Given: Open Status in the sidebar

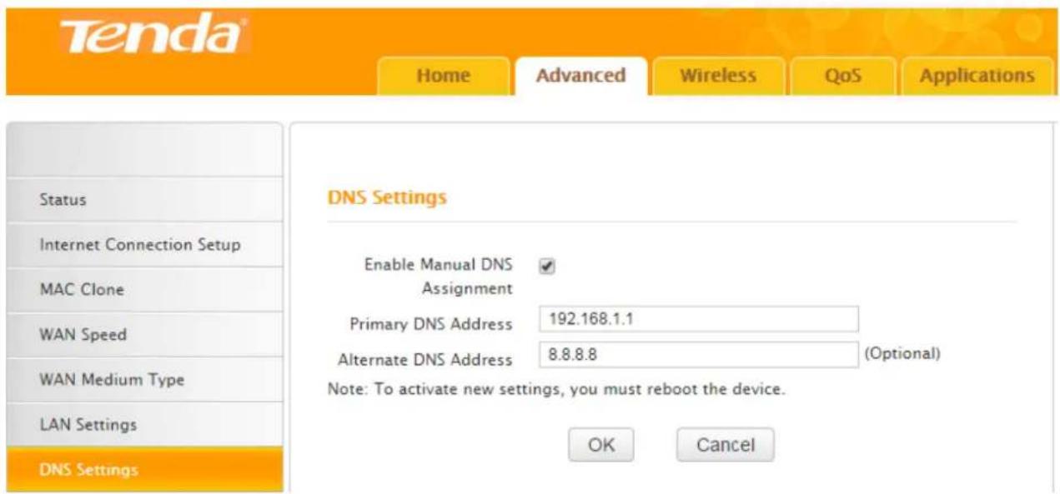Looking at the screenshot, I should (144, 200).
